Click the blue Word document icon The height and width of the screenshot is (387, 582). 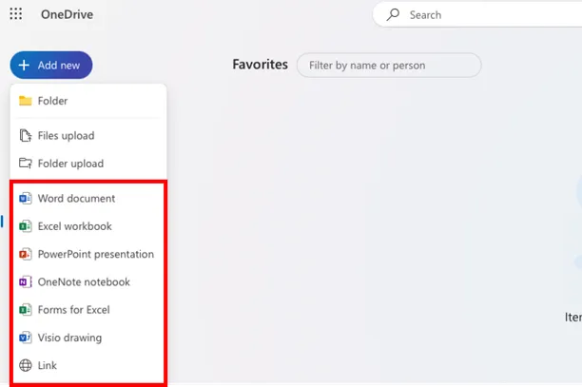(x=26, y=199)
